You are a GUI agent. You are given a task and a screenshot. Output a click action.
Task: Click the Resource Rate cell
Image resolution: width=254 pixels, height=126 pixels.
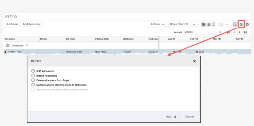click(x=74, y=52)
